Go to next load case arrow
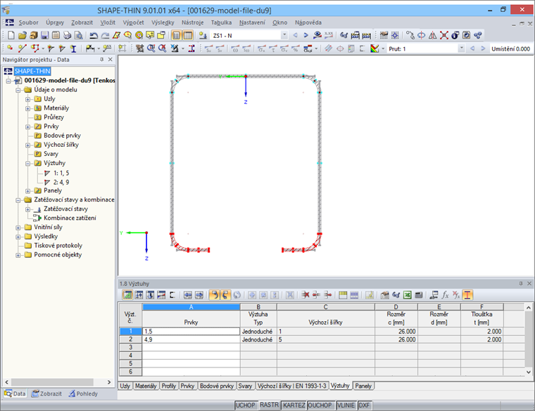Viewport: 535px width, 411px height. point(306,35)
